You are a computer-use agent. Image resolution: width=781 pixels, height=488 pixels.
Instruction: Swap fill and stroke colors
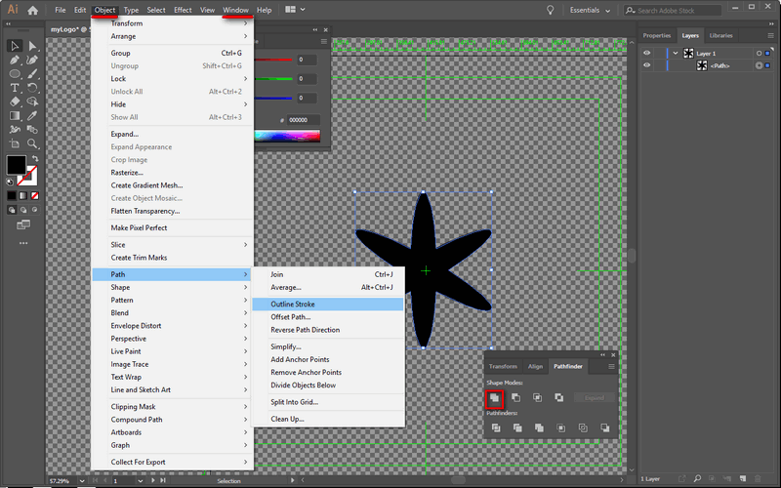point(36,156)
